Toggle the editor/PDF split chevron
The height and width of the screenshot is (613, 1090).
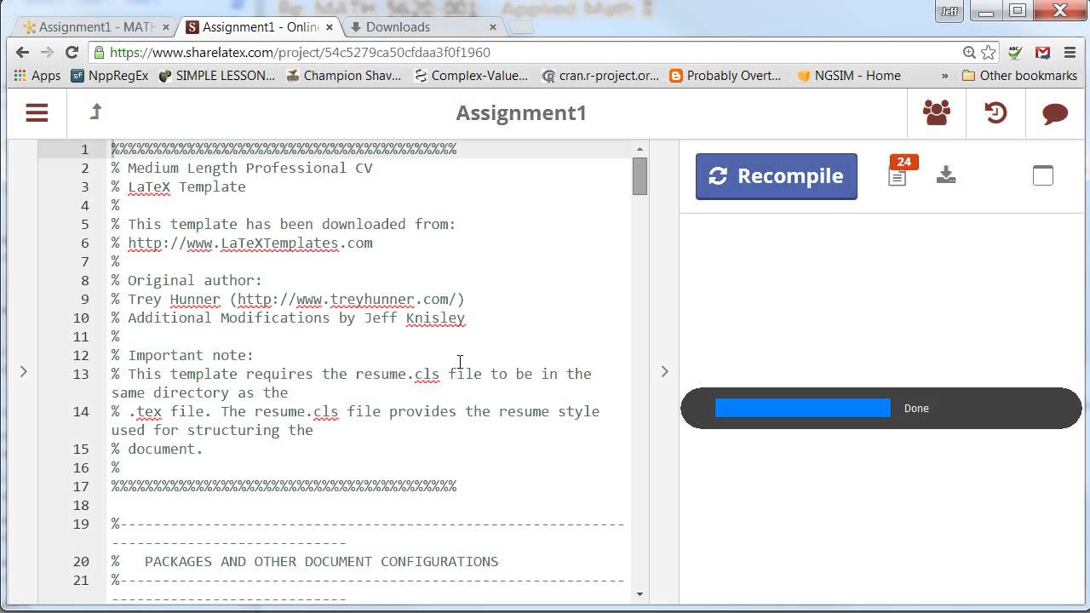click(665, 371)
